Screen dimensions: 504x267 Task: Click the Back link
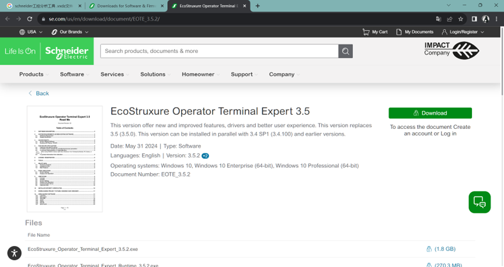(x=39, y=93)
